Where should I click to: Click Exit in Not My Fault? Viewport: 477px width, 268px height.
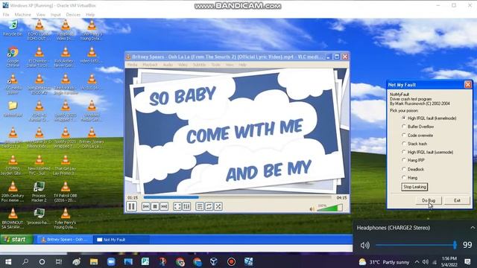pyautogui.click(x=457, y=200)
